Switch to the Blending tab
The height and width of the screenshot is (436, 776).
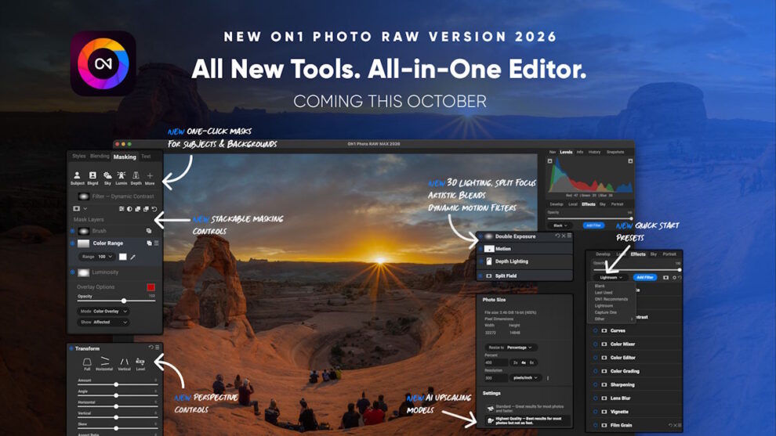(100, 157)
